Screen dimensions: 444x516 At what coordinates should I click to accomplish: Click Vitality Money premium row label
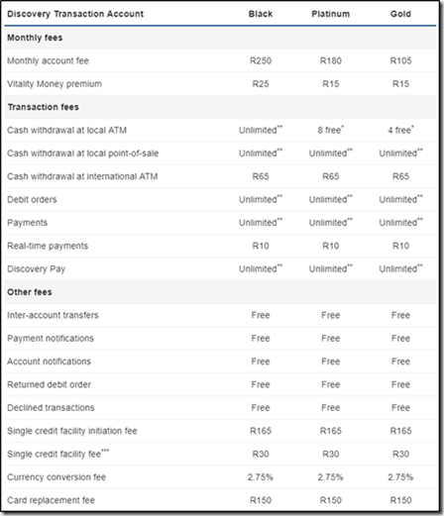pyautogui.click(x=55, y=84)
